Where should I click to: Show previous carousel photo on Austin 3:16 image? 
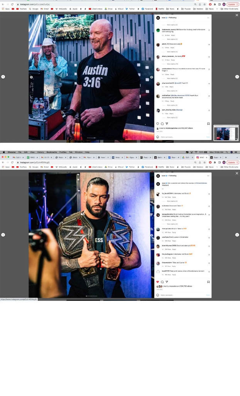coord(31,77)
